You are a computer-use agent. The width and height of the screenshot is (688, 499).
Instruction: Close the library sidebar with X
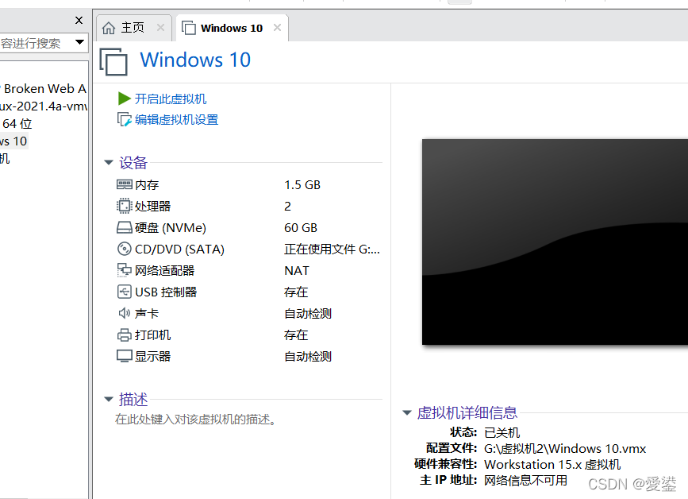(79, 20)
